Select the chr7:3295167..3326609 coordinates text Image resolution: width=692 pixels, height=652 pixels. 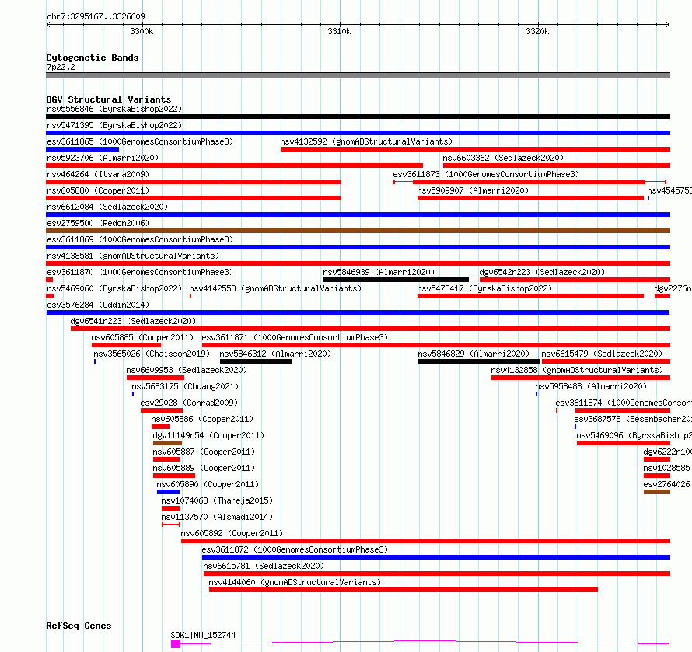point(96,16)
